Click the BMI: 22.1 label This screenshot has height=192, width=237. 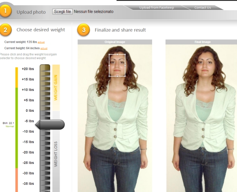[x=8, y=123]
